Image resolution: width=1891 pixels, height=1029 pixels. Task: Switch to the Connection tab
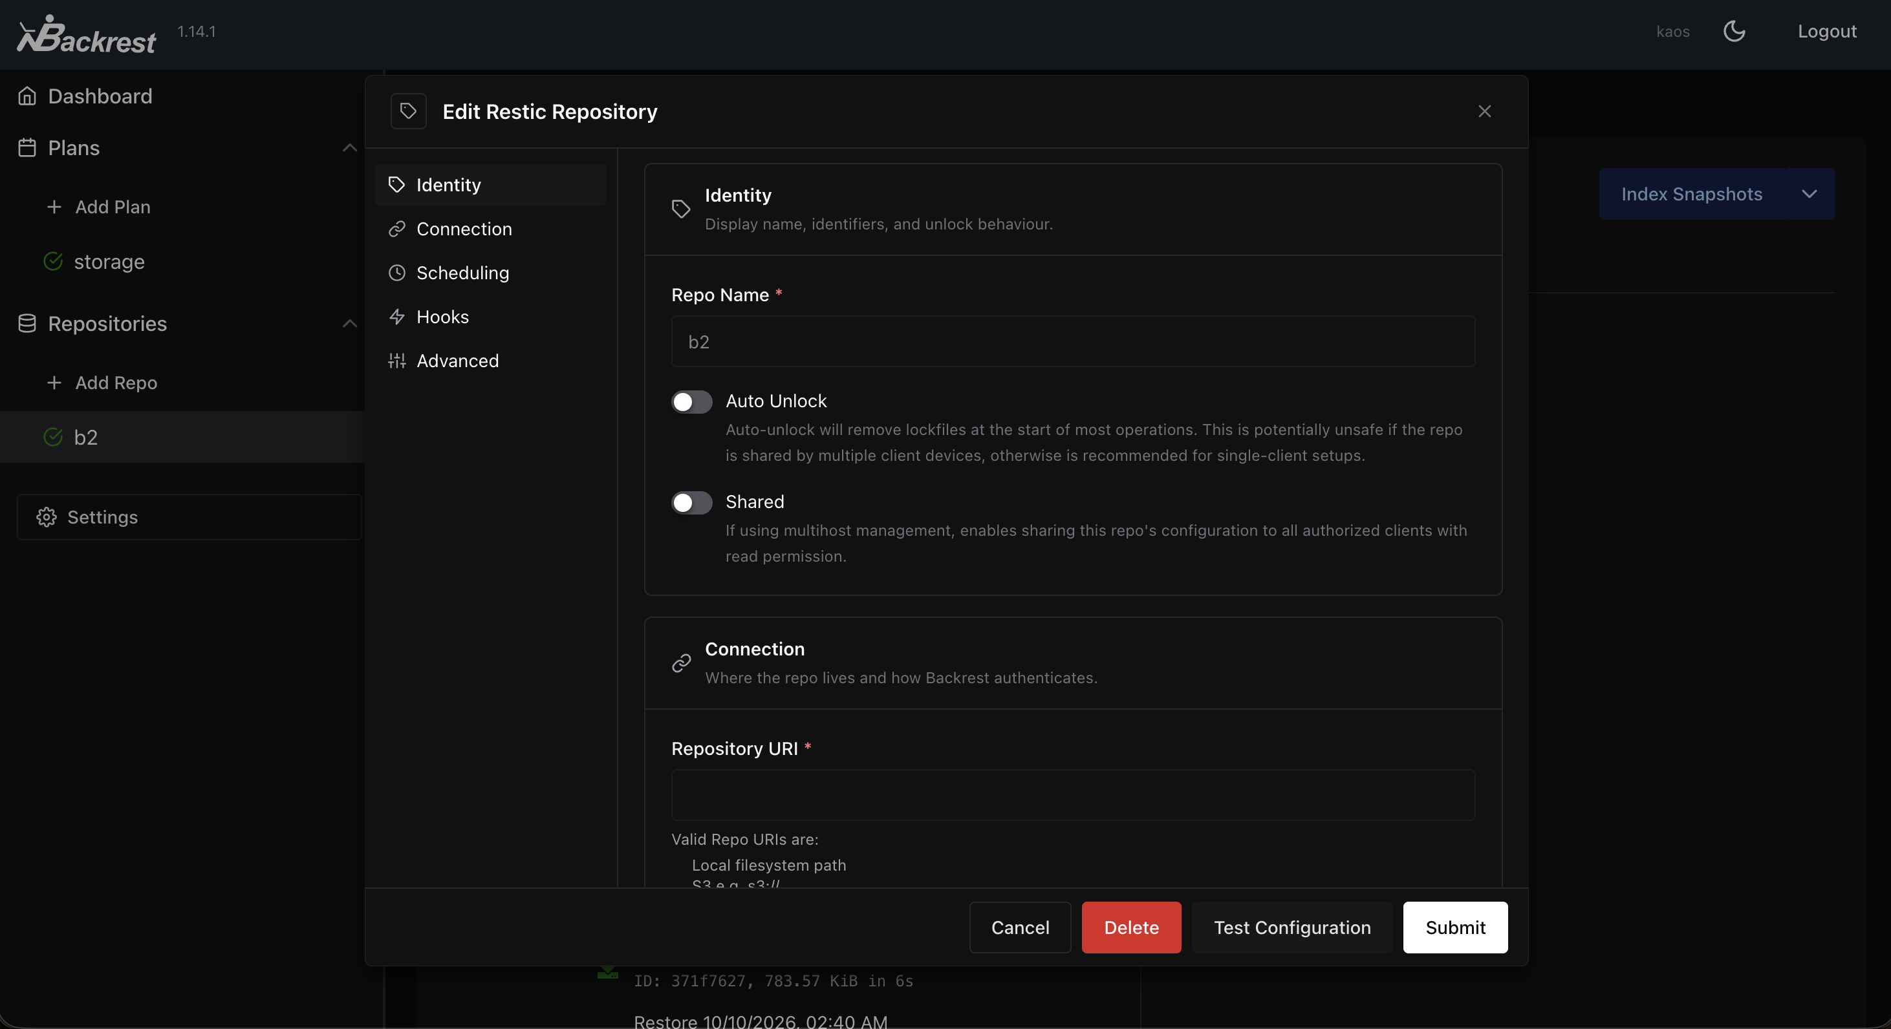[x=490, y=229]
